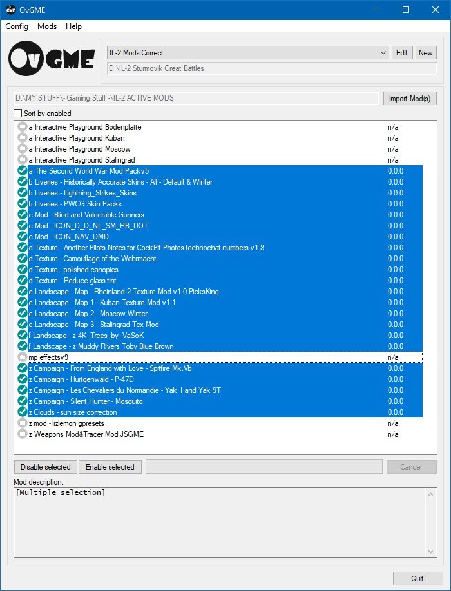Click green check icon of sun size correction
Screen dimensions: 451x591
click(22, 412)
